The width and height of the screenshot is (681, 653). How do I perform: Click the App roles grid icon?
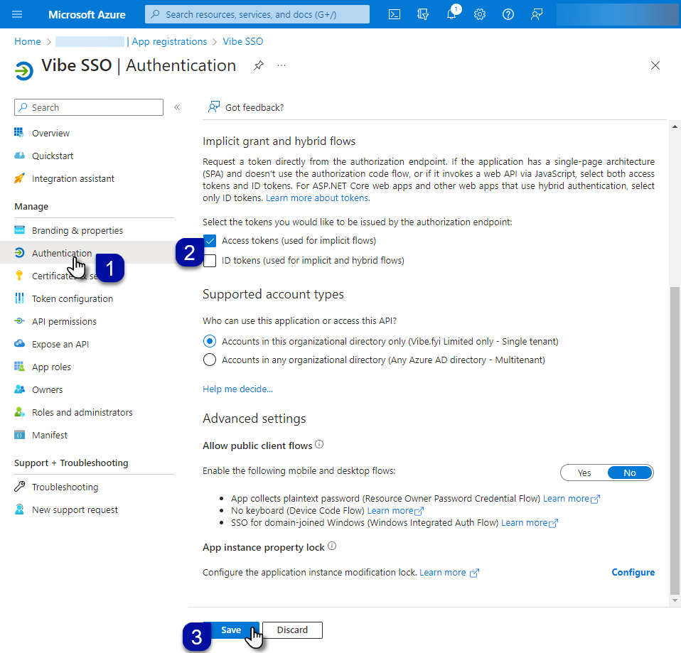19,367
